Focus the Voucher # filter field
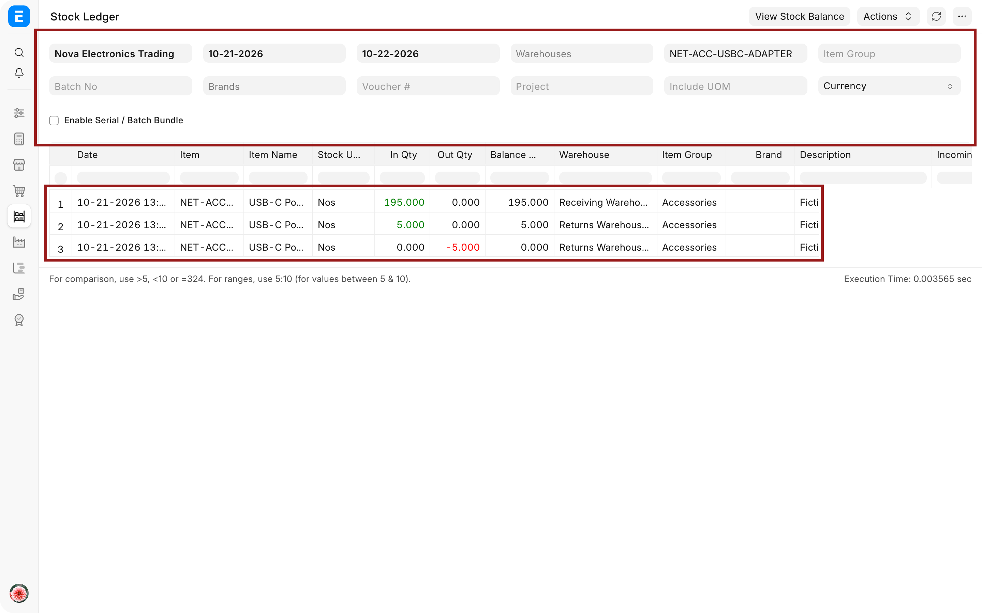This screenshot has height=613, width=982. point(428,86)
